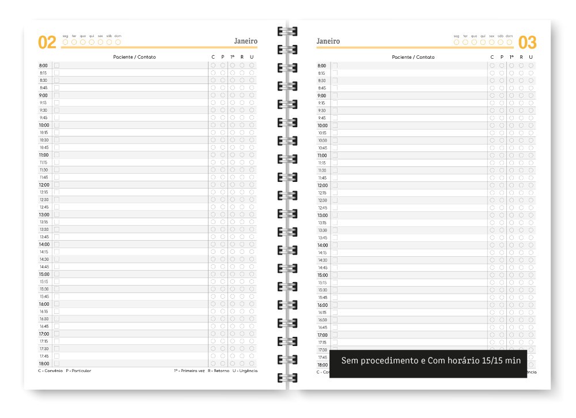Select the R circle at 8:00 on day 03
This screenshot has width=576, height=418.
pos(521,66)
